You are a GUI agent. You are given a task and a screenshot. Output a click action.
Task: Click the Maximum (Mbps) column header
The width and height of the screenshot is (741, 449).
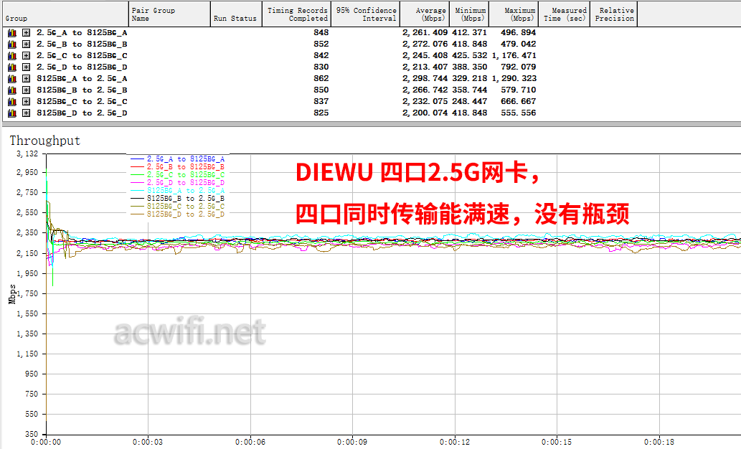pos(514,14)
